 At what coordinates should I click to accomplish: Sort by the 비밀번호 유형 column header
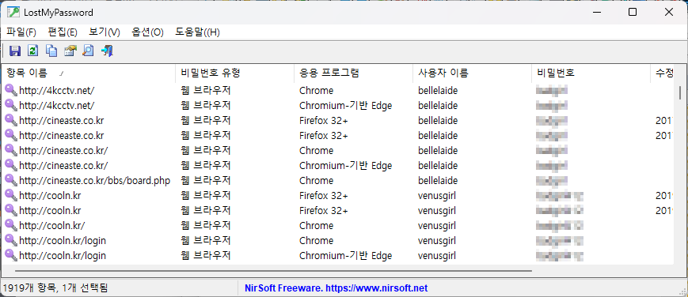[235, 73]
